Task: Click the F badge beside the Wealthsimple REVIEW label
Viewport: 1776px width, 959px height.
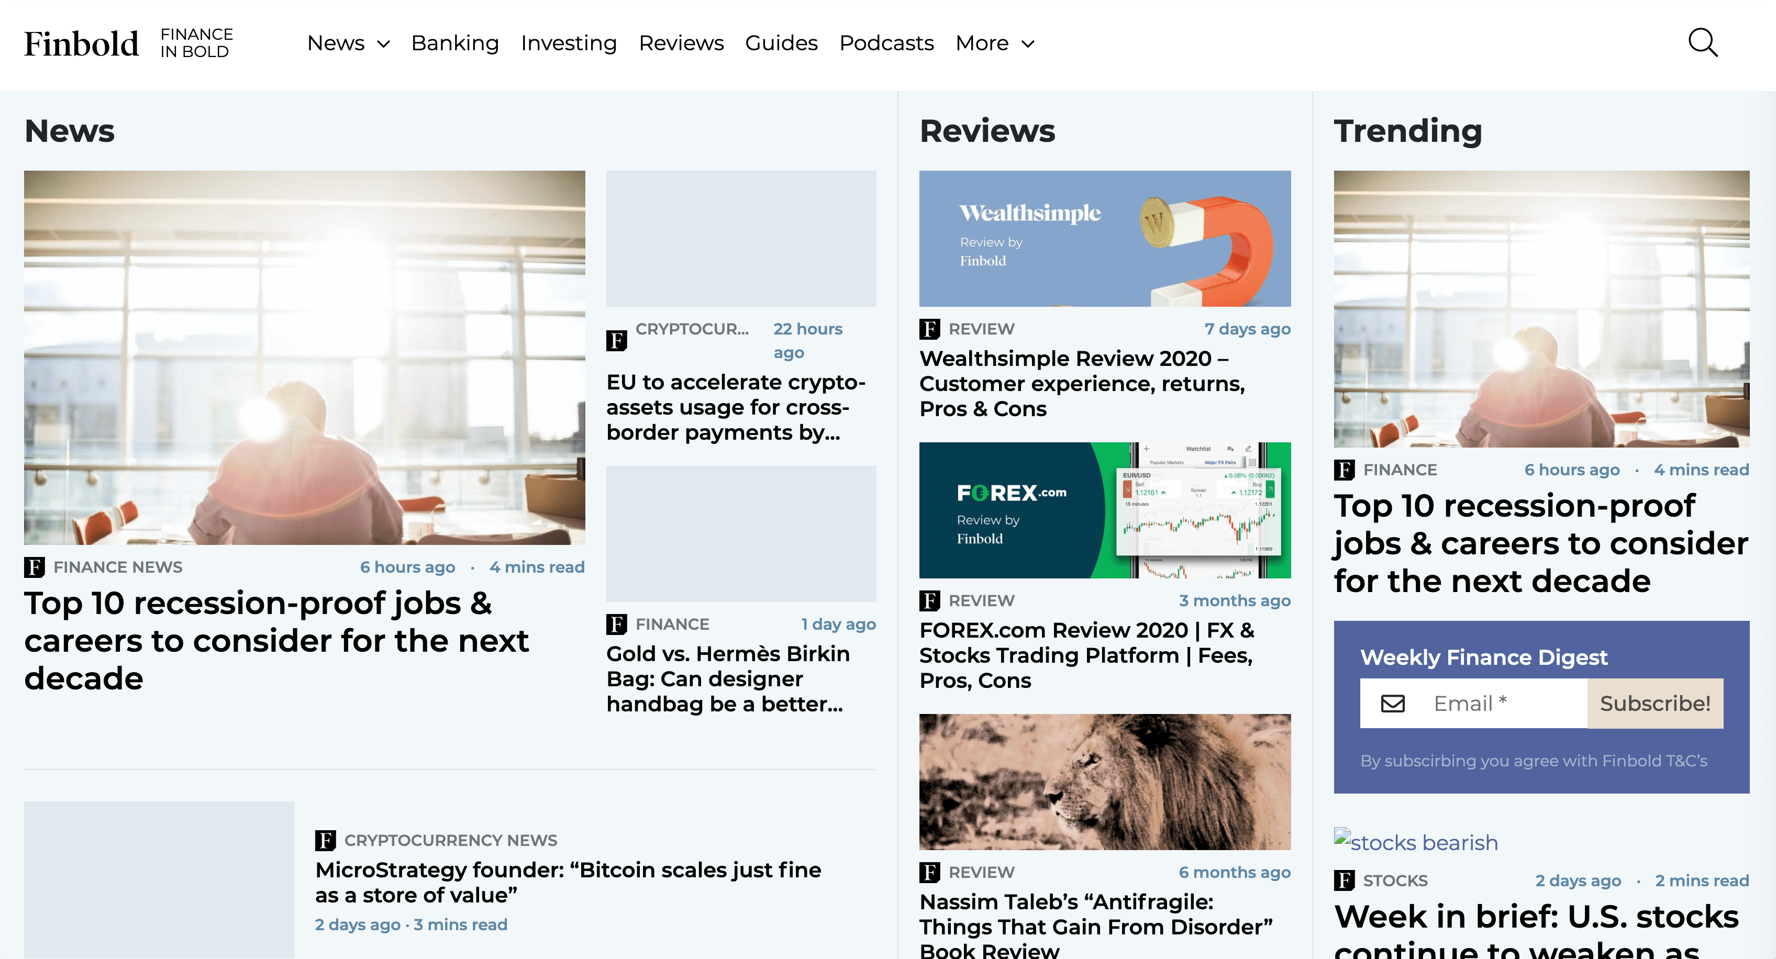Action: (x=929, y=329)
